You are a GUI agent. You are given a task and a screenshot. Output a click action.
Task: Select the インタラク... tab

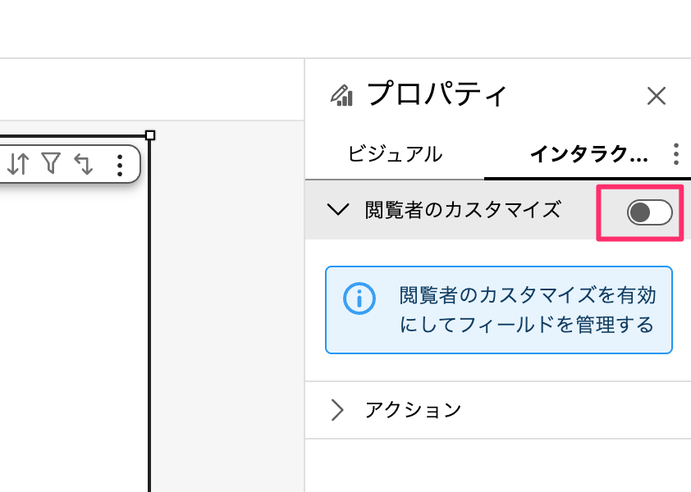pos(588,154)
